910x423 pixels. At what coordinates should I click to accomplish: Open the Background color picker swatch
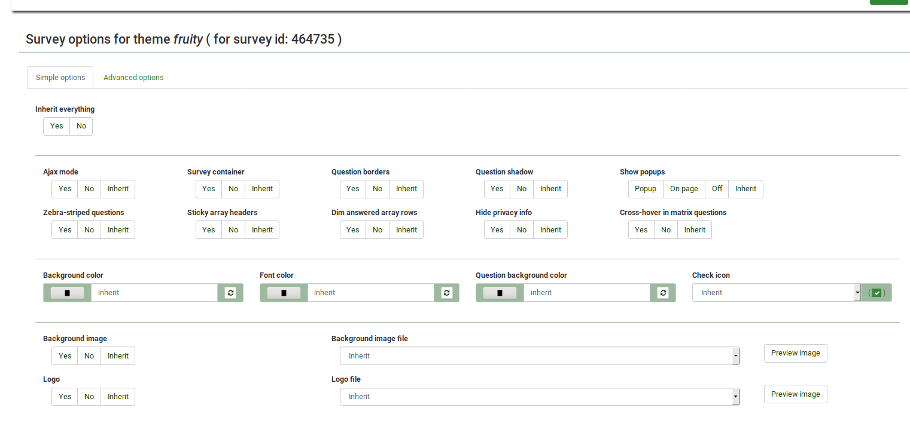point(67,293)
